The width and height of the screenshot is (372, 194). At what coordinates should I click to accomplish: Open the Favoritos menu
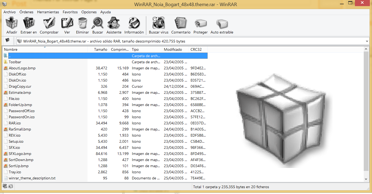coord(70,12)
